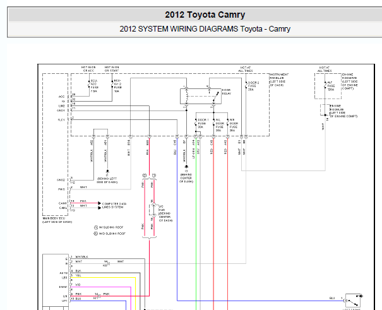
Task: Click the 'GND1' terminal label
Action: pyautogui.click(x=61, y=110)
